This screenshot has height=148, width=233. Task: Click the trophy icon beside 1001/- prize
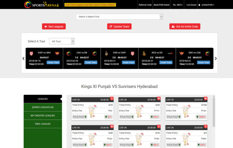point(197,117)
